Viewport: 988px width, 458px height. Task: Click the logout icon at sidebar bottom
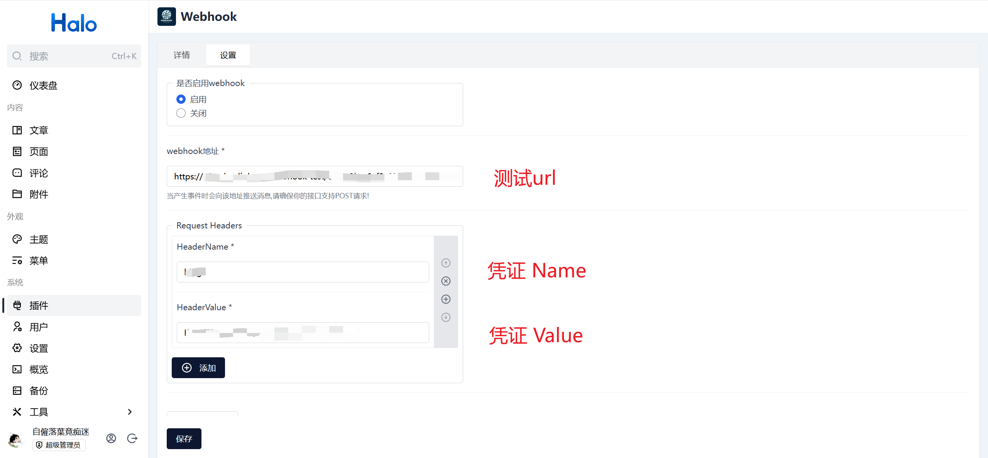[132, 438]
